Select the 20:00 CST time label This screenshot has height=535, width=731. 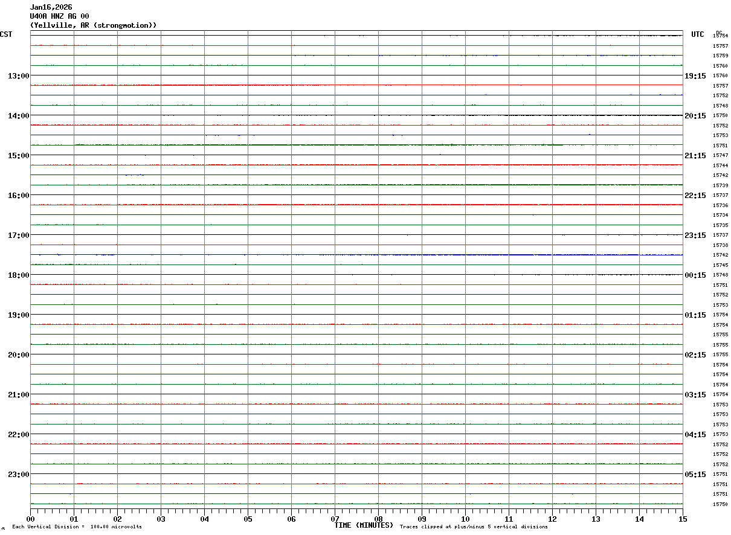point(19,355)
